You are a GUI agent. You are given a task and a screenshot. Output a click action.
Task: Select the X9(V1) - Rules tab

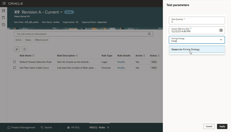97,127
